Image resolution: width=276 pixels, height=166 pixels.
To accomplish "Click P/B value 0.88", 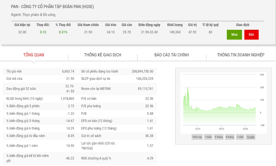I will coord(150,113).
